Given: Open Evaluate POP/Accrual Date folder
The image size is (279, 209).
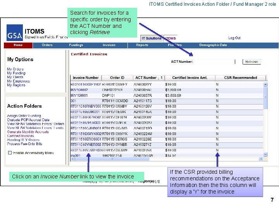Looking at the screenshot, I should tap(28, 120).
